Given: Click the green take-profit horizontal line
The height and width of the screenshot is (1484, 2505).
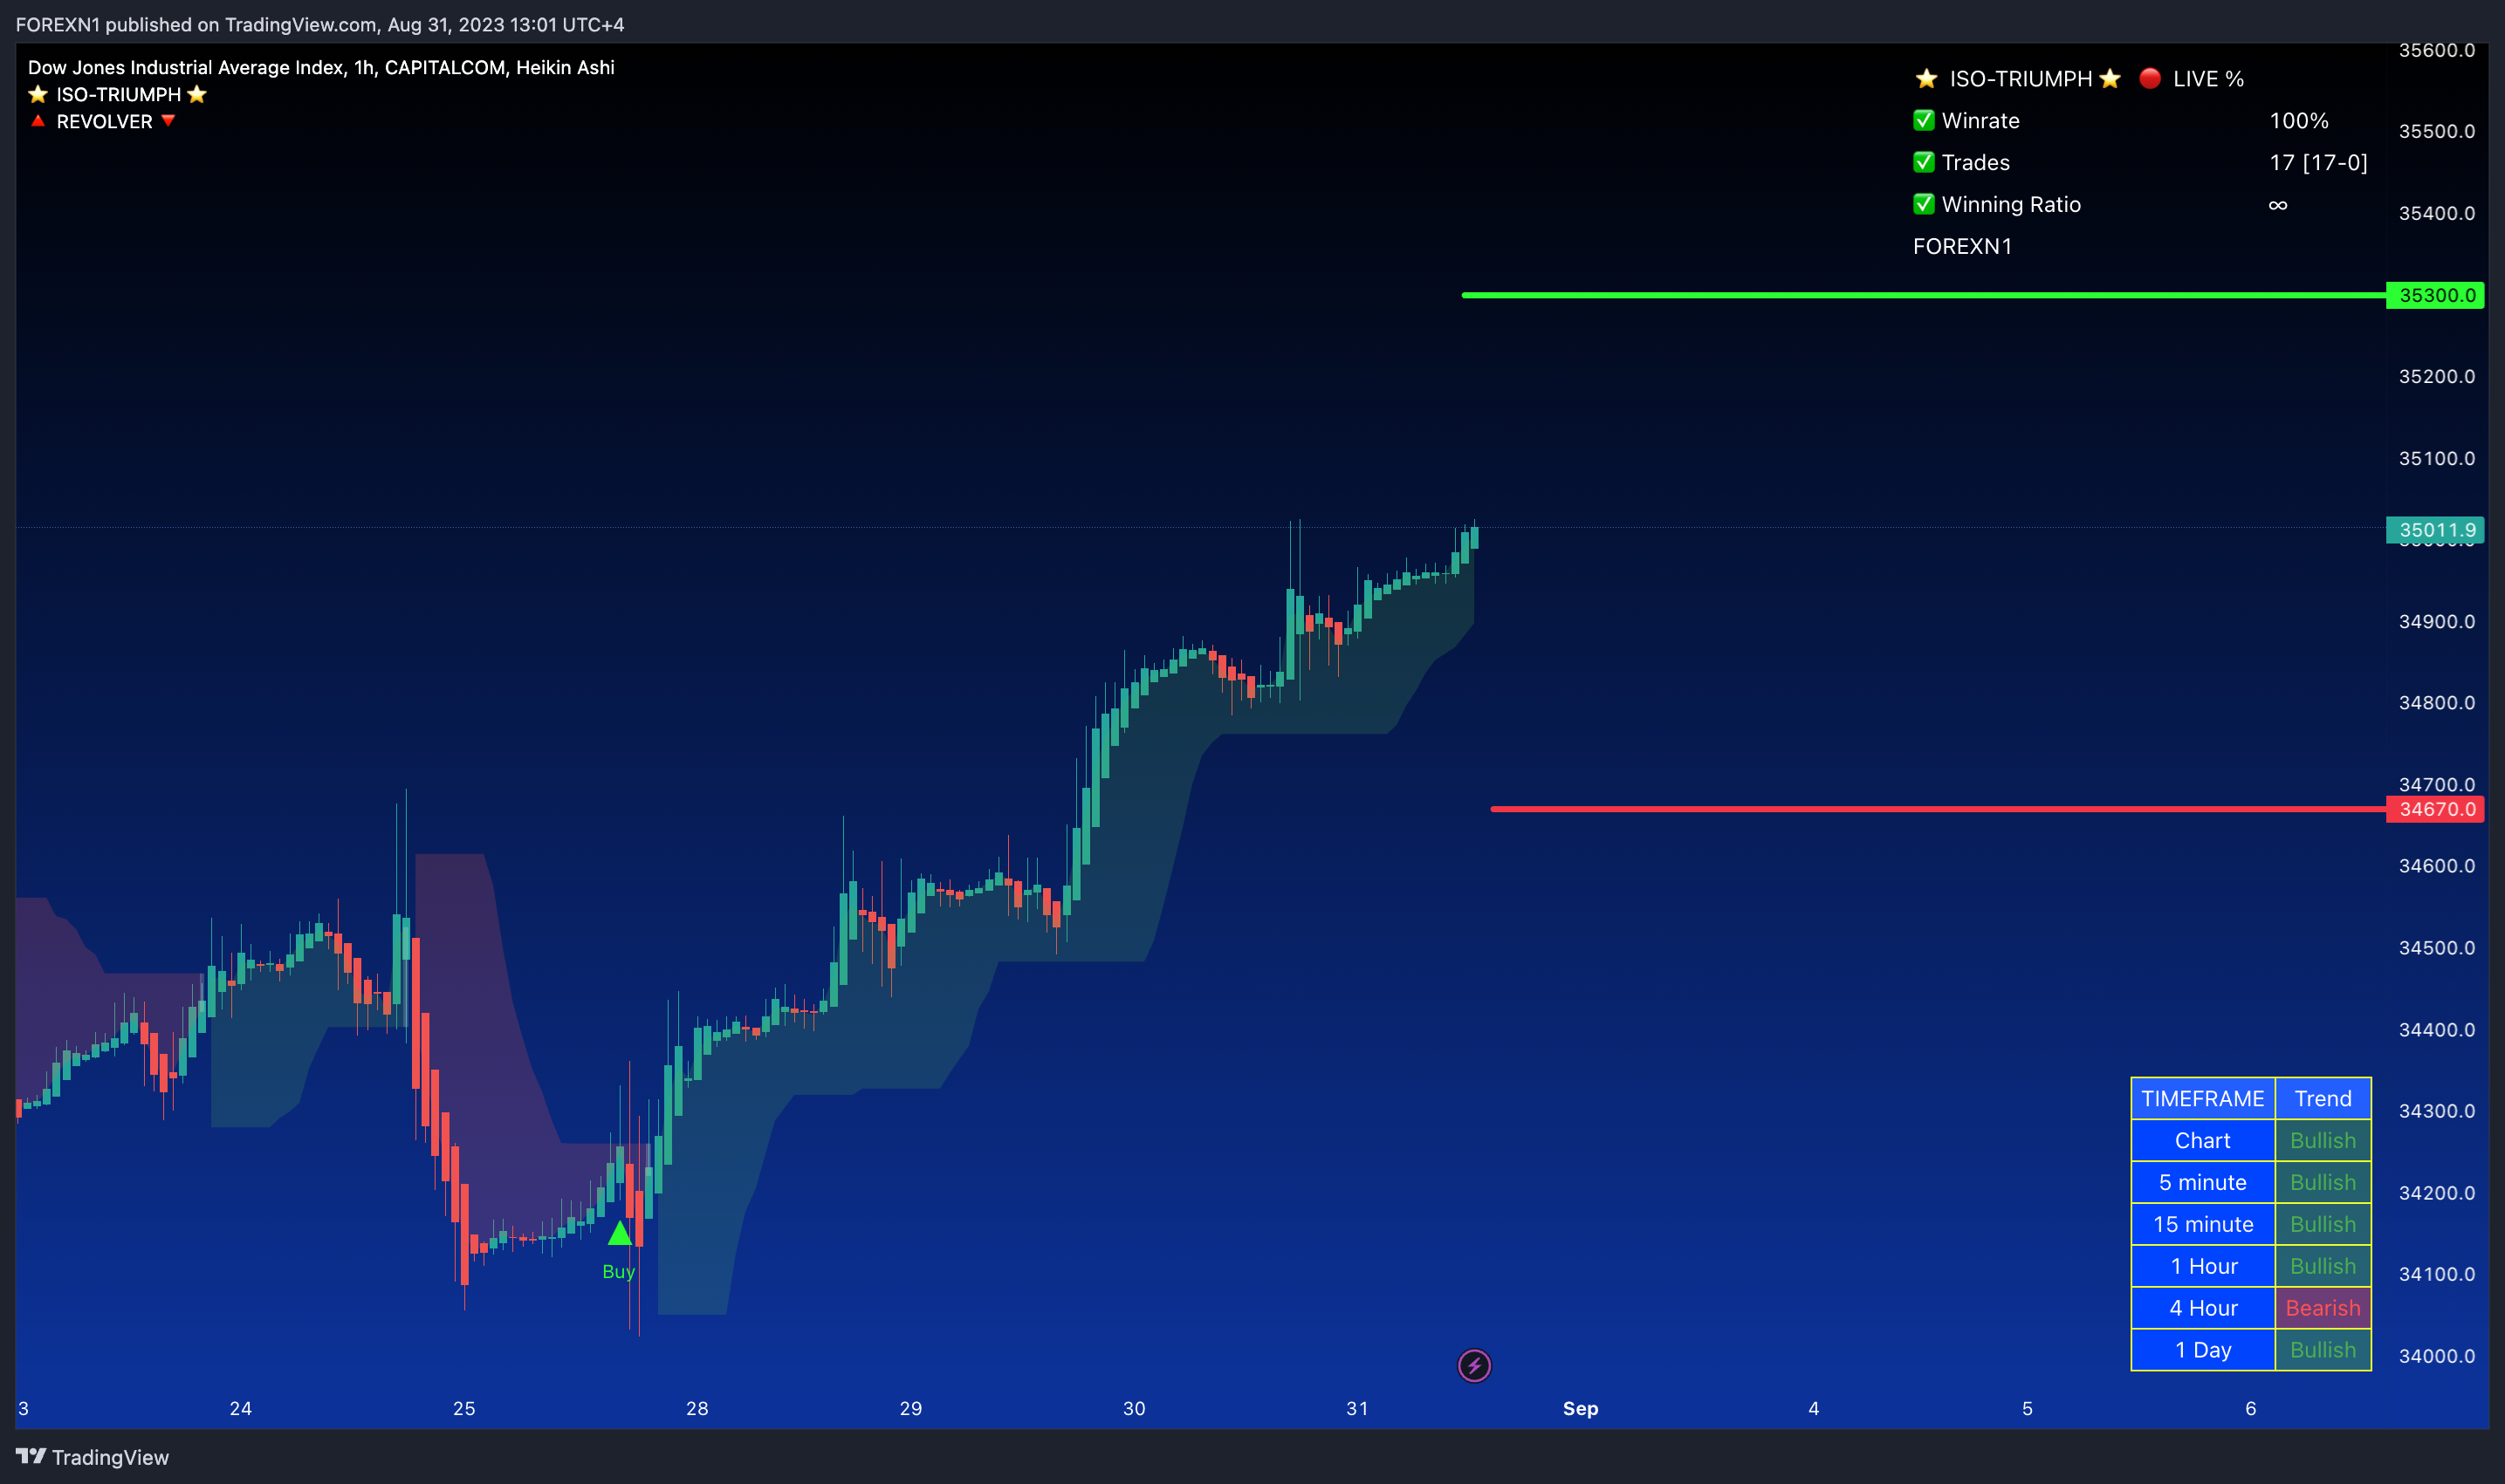Looking at the screenshot, I should coord(1923,295).
